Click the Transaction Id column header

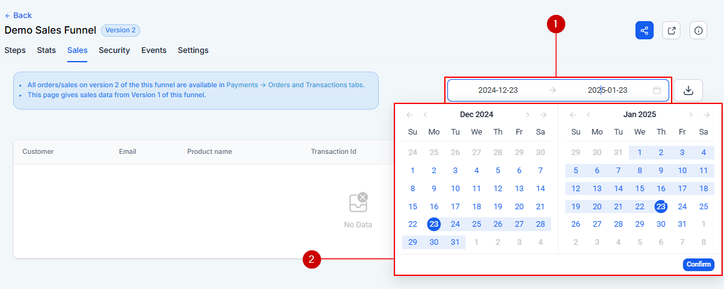[333, 152]
